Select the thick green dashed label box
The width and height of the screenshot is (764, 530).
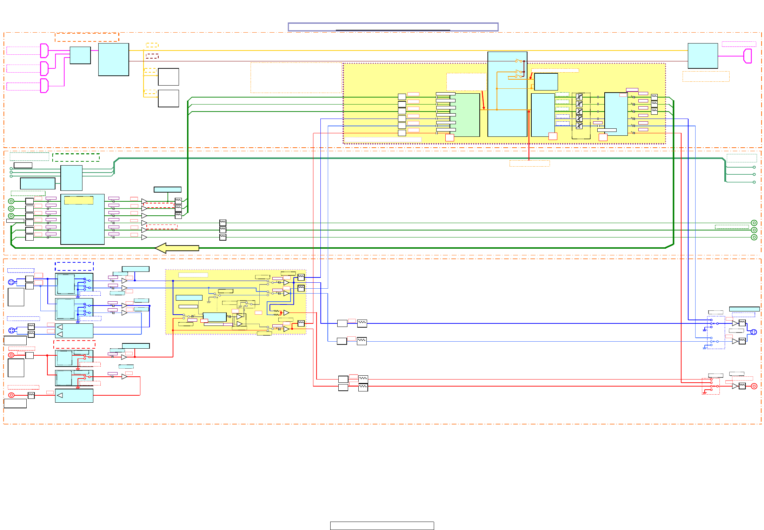(76, 157)
